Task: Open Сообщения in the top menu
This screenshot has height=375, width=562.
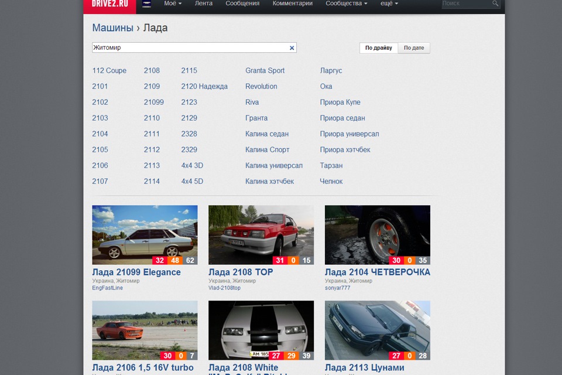Action: point(242,4)
